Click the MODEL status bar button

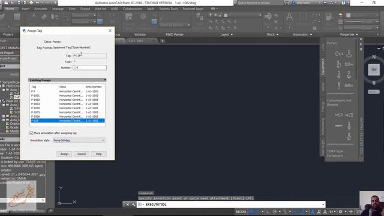[x=241, y=212]
